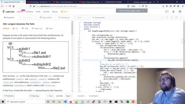185x104 pixels.
Task: Open the Firefox downloads arrow icon
Action: [163, 6]
